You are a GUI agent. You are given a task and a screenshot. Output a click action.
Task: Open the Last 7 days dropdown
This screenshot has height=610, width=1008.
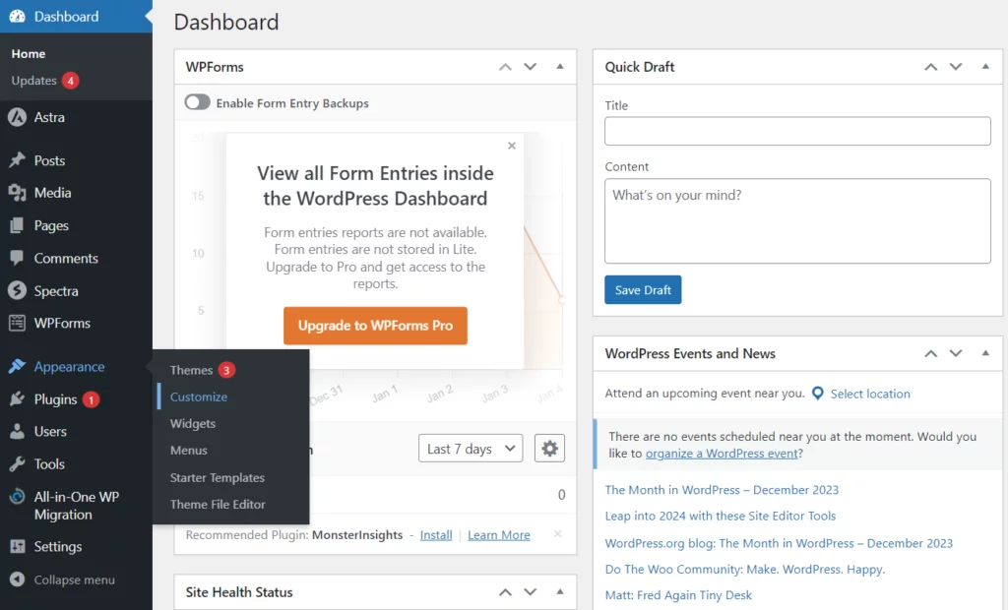coord(471,448)
